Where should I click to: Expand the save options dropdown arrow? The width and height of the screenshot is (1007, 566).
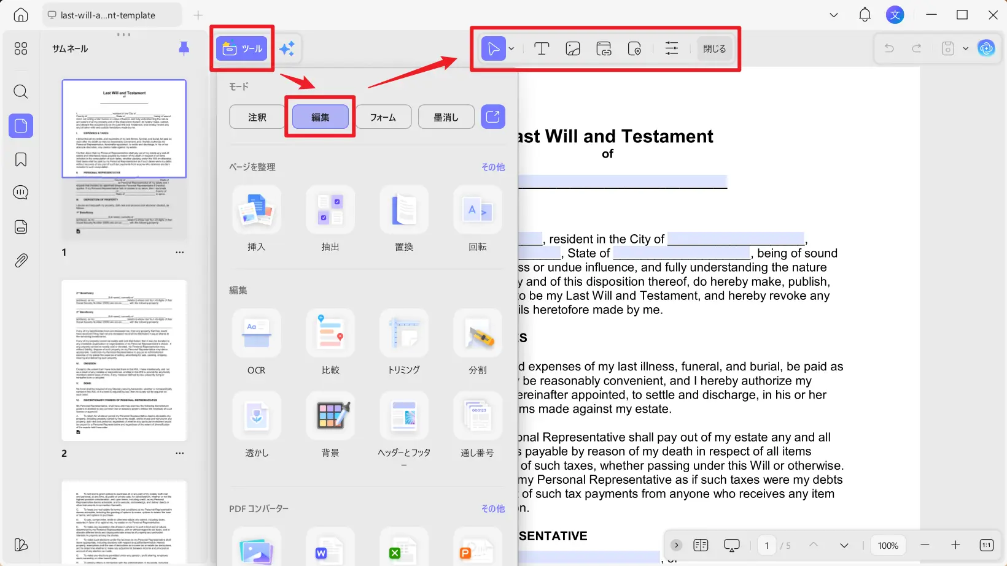tap(965, 48)
